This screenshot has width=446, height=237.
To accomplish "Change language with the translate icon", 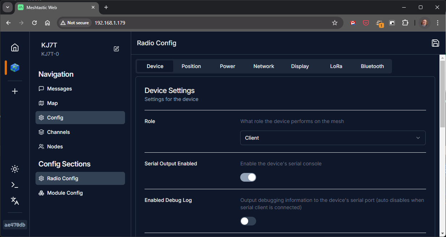I will 15,201.
